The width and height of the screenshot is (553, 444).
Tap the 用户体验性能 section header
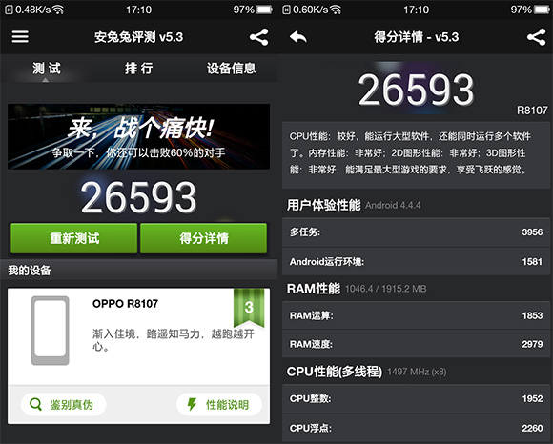pos(324,205)
